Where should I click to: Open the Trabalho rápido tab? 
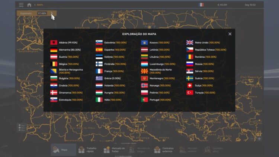coord(89,150)
